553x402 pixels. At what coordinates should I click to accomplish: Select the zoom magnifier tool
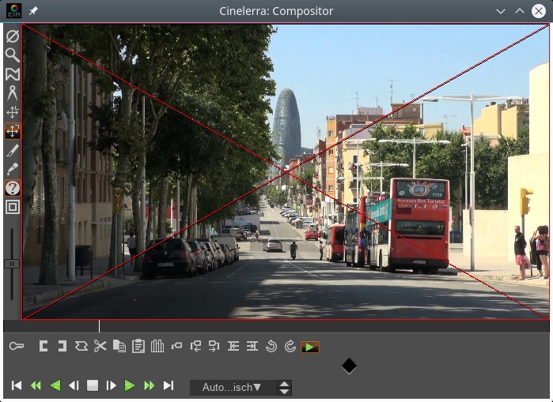(12, 55)
